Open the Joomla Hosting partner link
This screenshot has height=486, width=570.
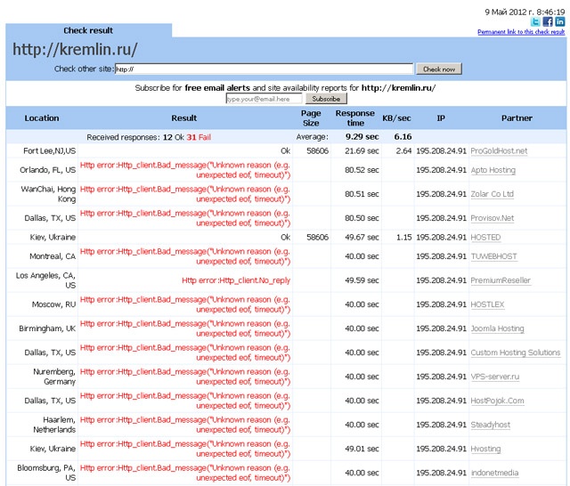[x=497, y=328]
